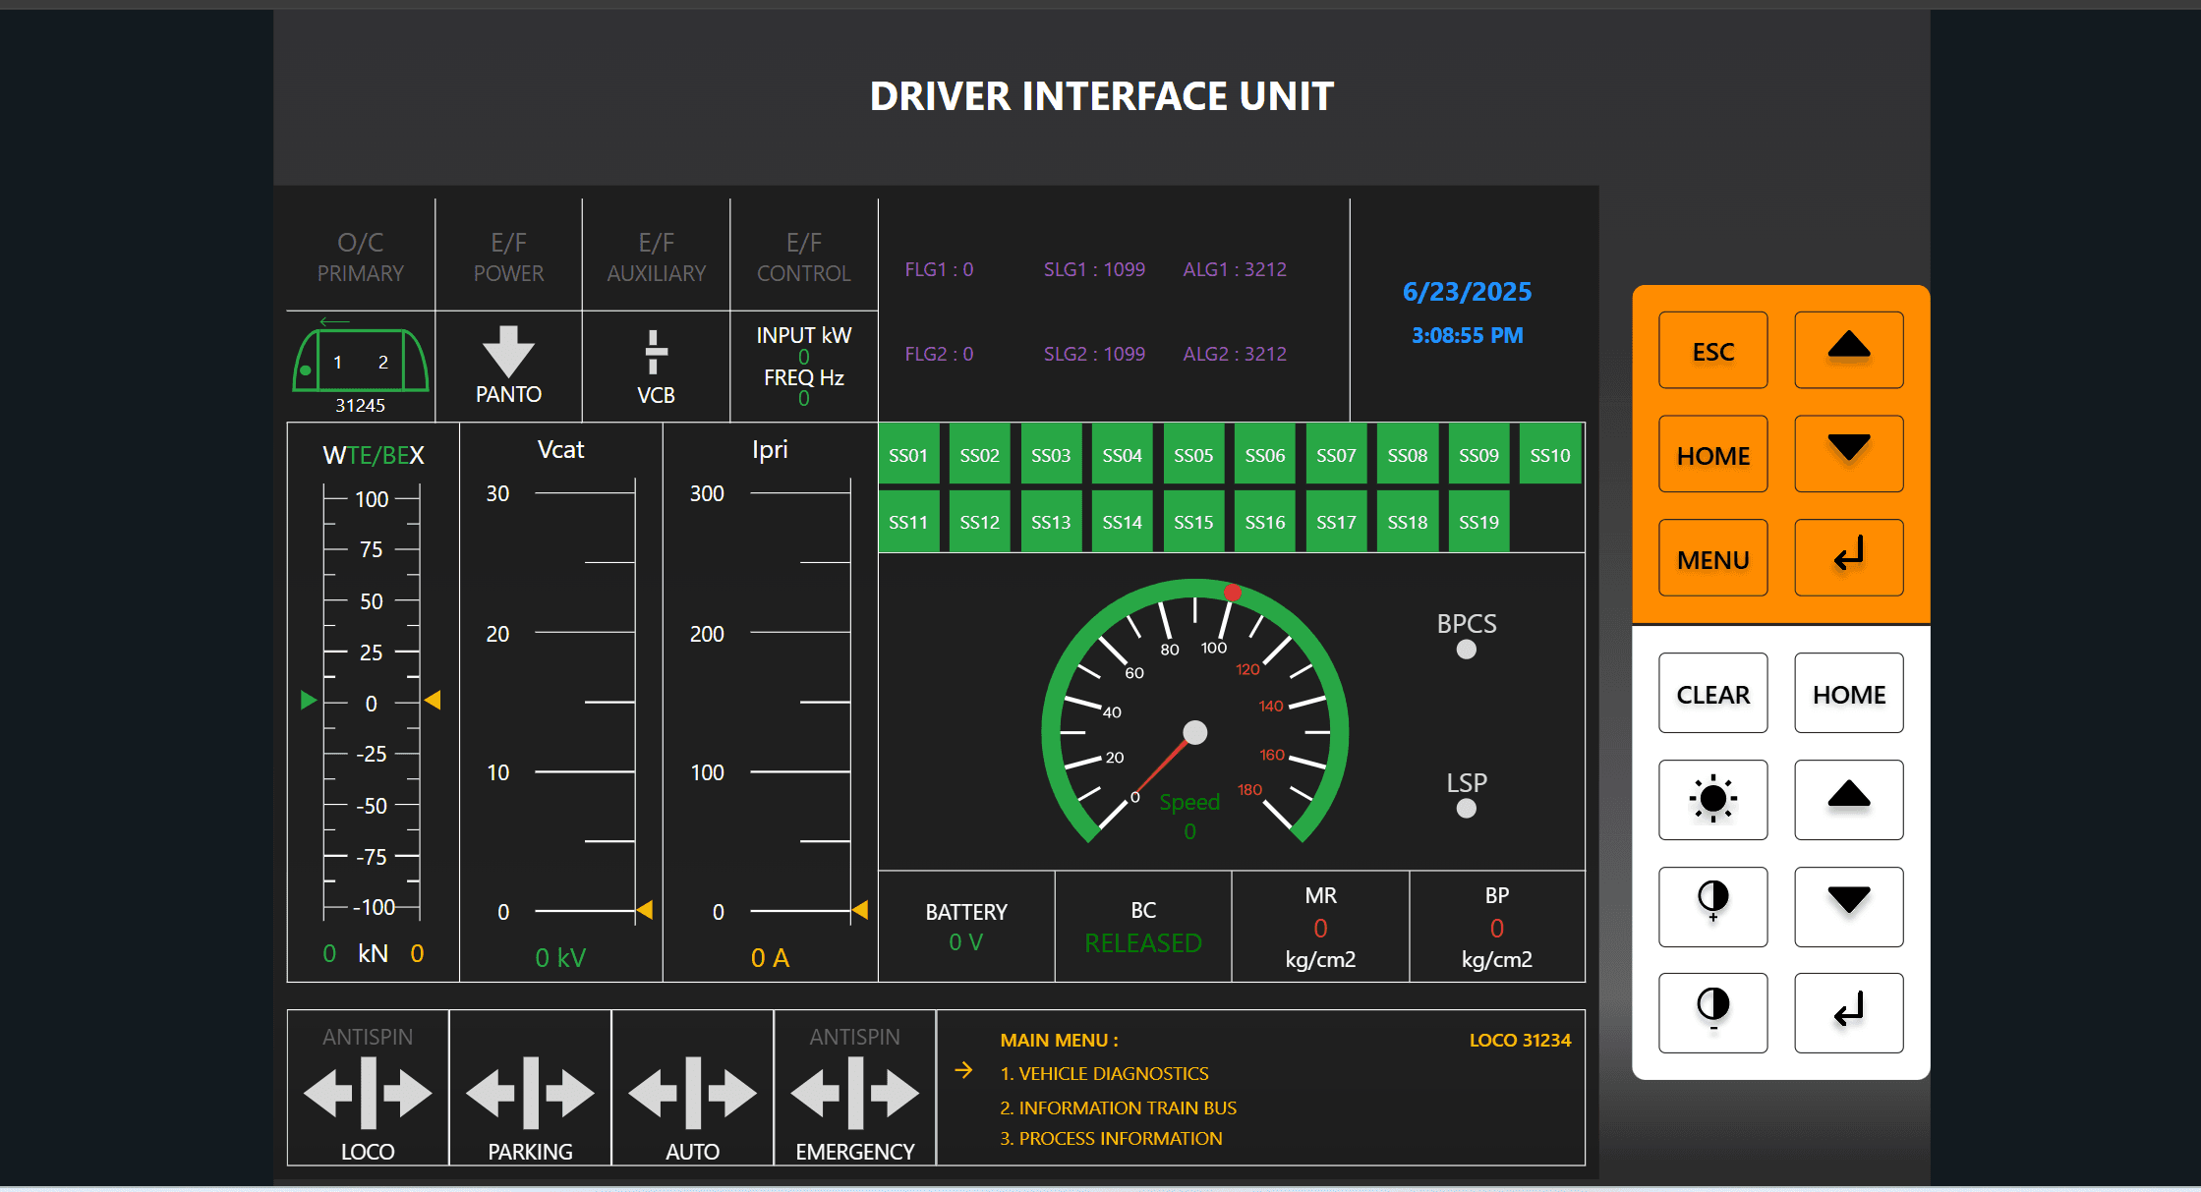Click the PANTO down-arrow icon

pos(508,352)
